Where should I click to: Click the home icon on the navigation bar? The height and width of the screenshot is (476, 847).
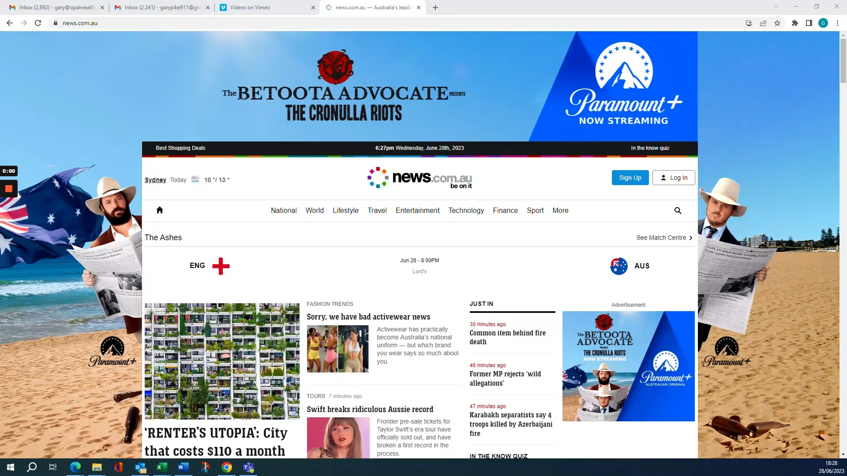coord(160,210)
